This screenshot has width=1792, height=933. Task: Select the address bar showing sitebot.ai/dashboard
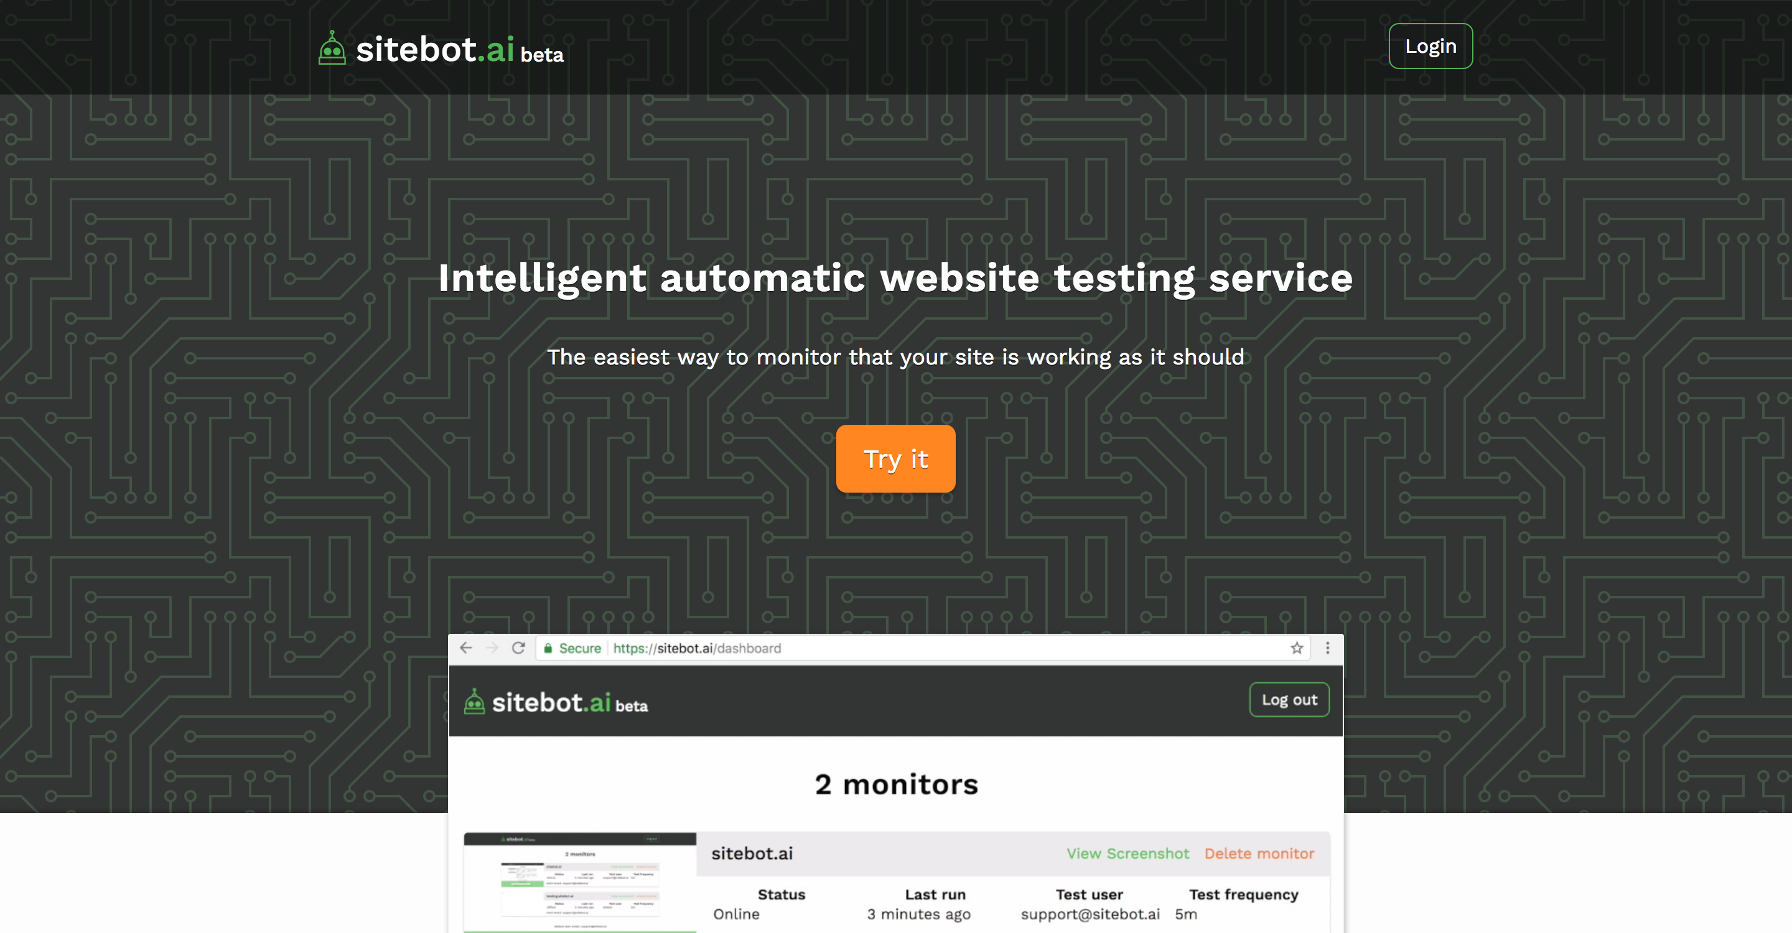(x=698, y=648)
